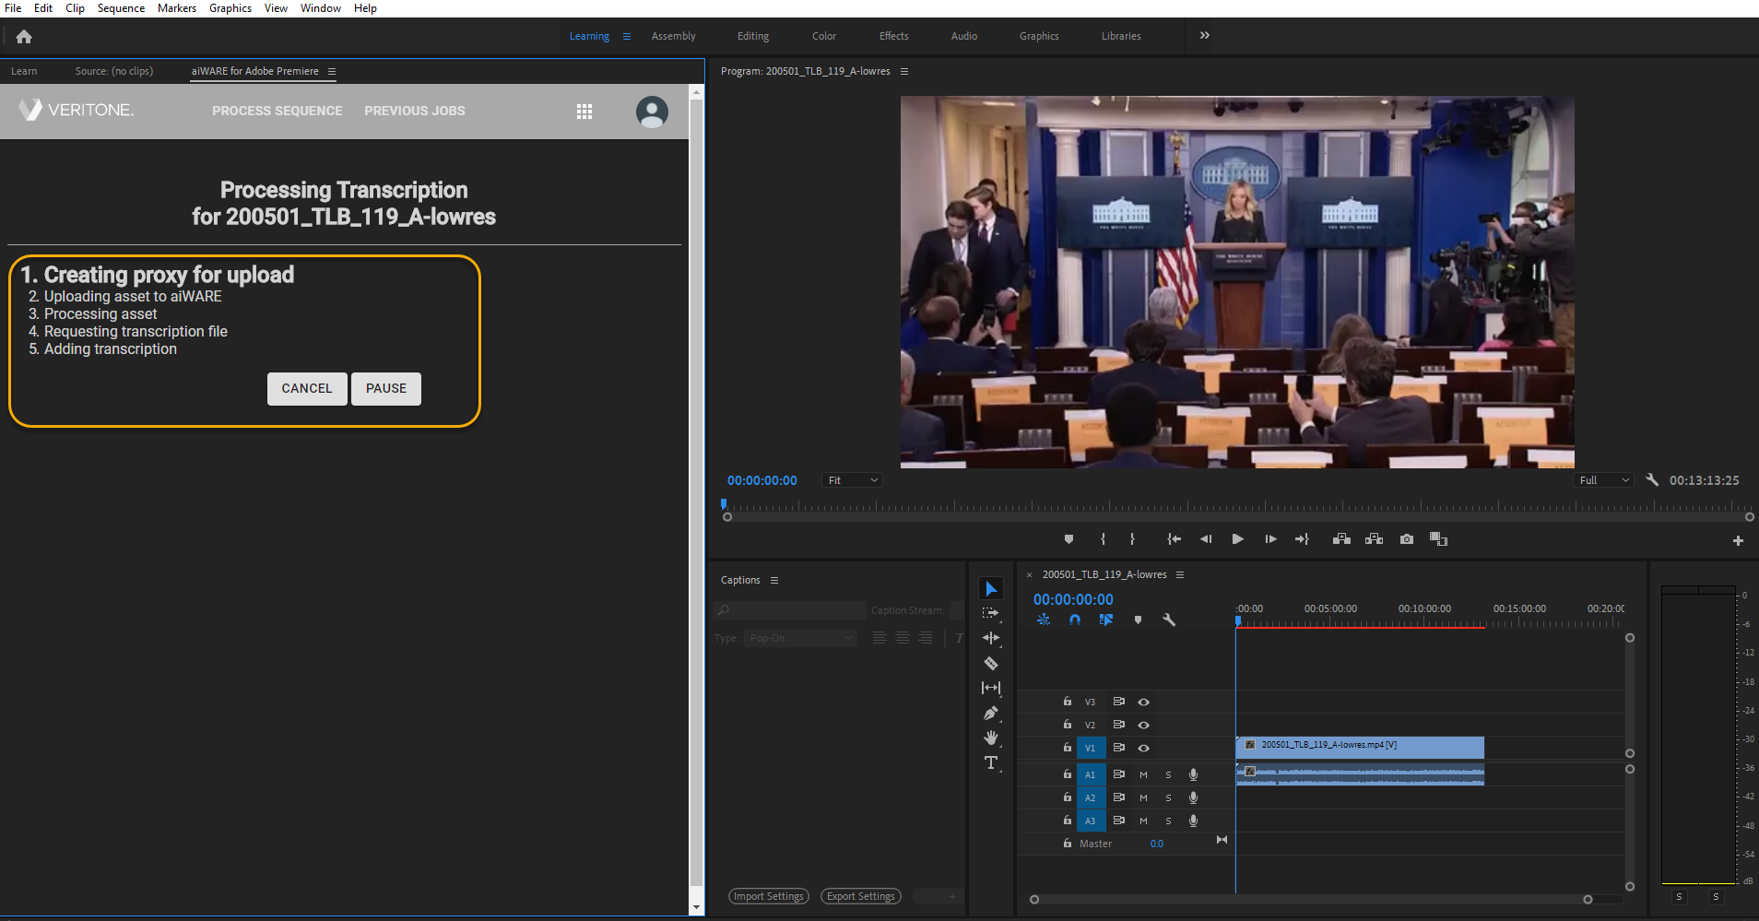Solo audio track A2

[x=1167, y=797]
